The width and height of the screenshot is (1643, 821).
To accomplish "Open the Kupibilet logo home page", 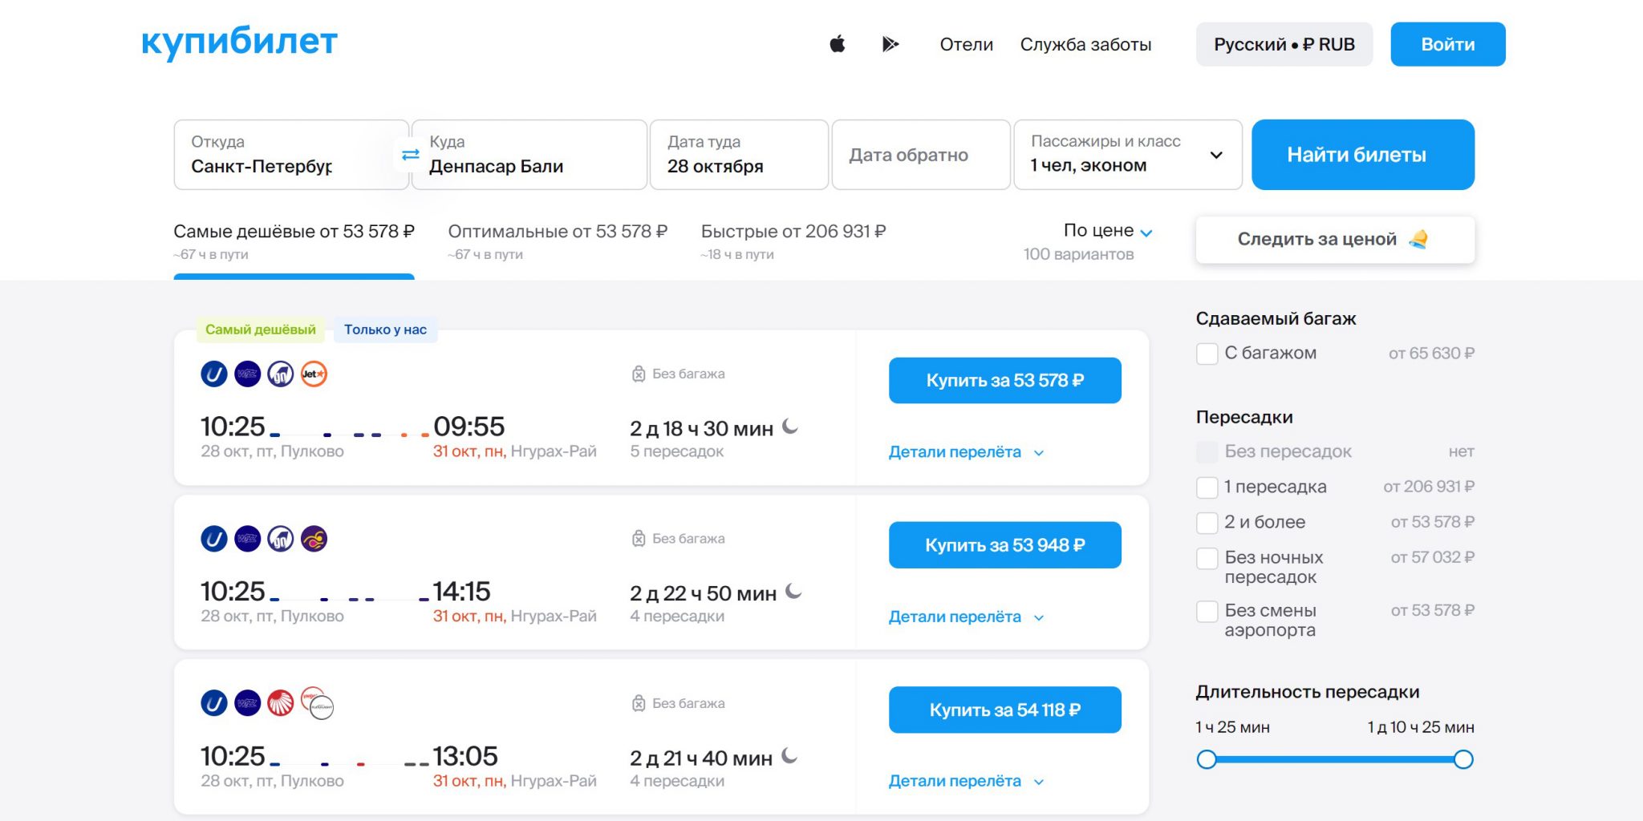I will click(x=239, y=42).
